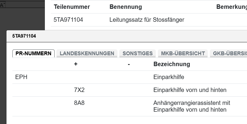The width and height of the screenshot is (247, 124).
Task: Open the PR-NUMMERN tab
Action: tap(33, 53)
